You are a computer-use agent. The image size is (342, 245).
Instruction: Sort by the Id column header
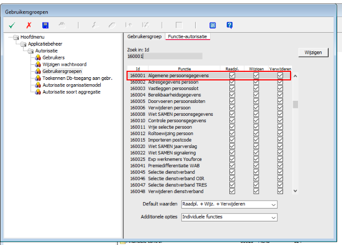[x=138, y=69]
